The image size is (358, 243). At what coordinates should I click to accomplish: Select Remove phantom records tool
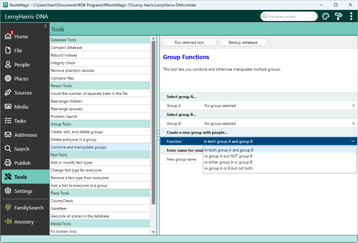(x=100, y=70)
